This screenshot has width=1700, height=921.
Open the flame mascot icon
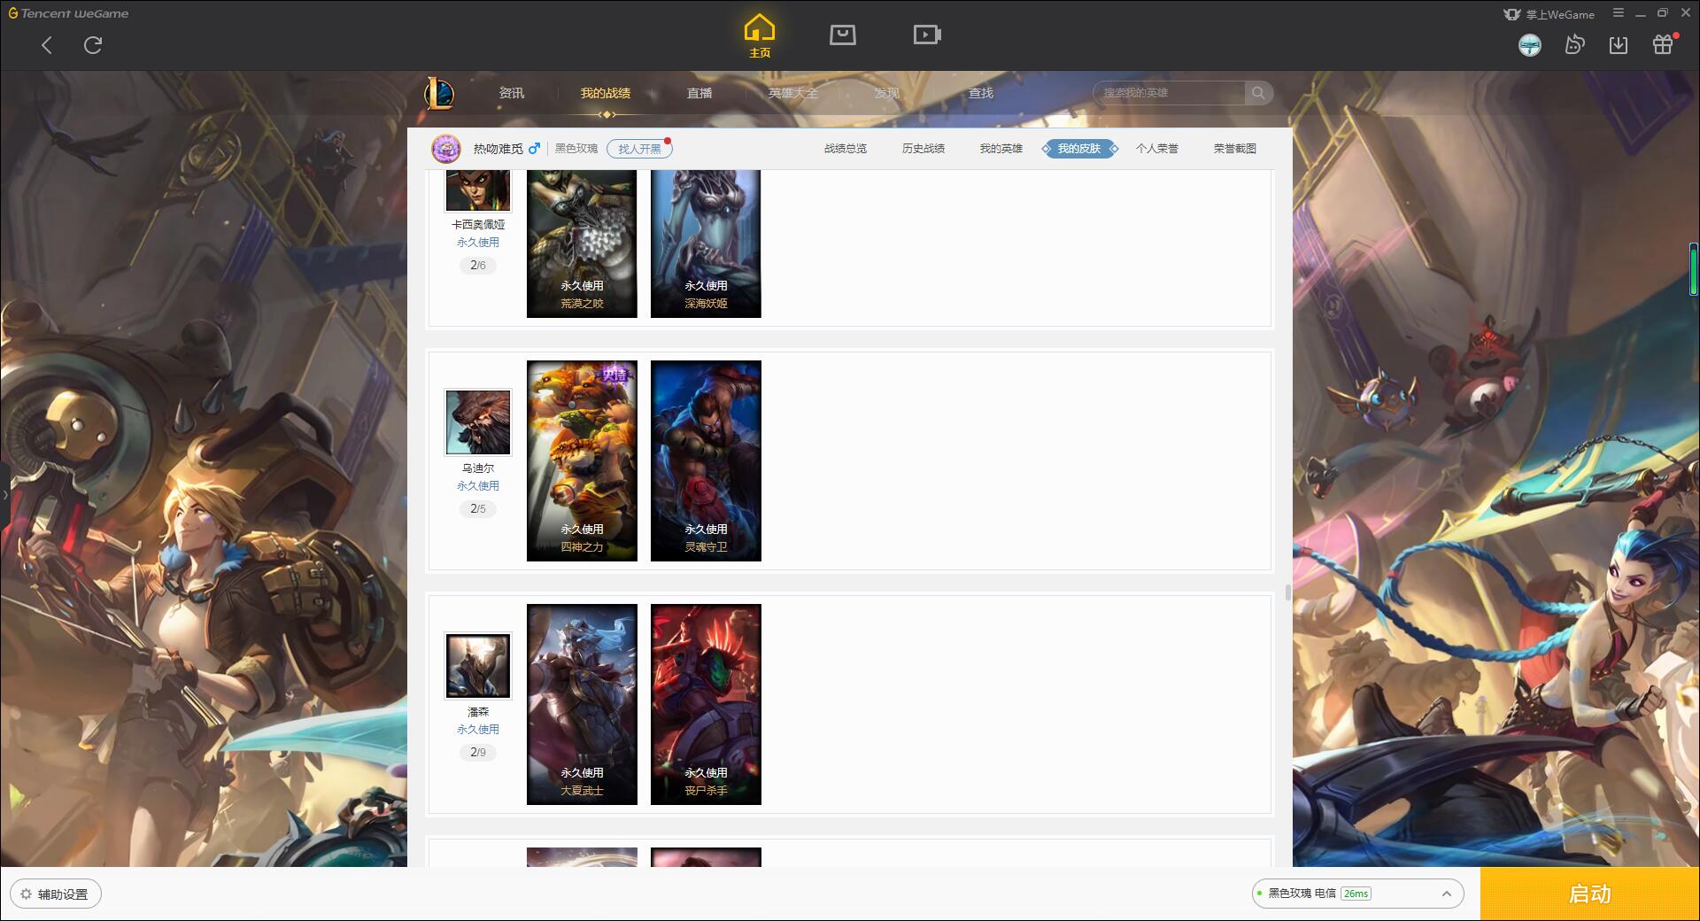pyautogui.click(x=1574, y=45)
